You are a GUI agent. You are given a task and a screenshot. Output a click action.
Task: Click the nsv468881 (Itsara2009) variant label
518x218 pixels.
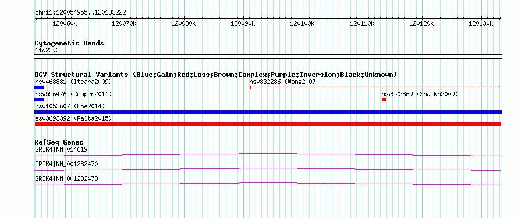pyautogui.click(x=73, y=82)
